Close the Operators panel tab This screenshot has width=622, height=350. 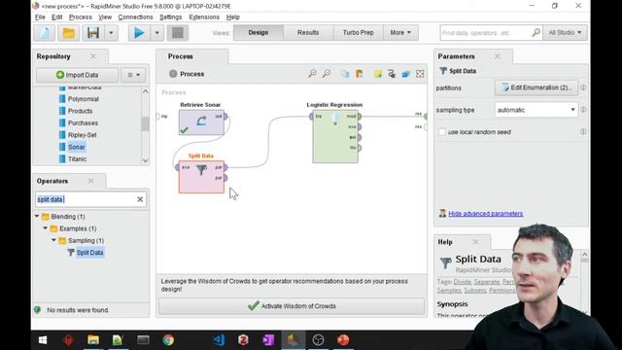pos(90,181)
